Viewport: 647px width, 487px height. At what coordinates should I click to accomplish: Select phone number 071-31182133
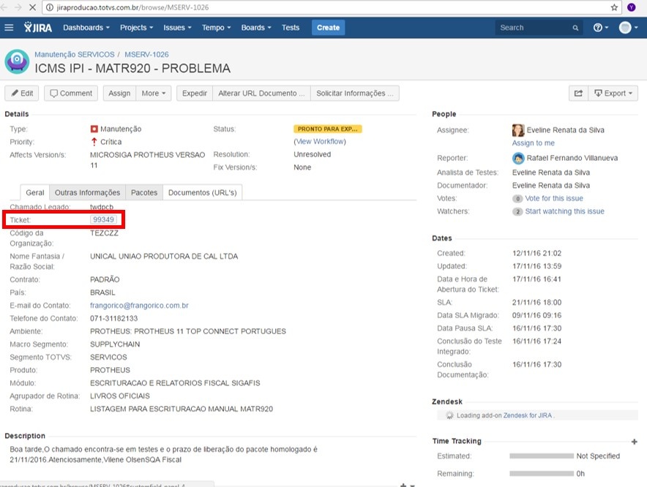click(x=114, y=318)
